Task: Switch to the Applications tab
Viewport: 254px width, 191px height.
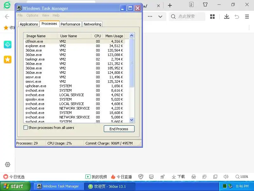Action: 29,24
